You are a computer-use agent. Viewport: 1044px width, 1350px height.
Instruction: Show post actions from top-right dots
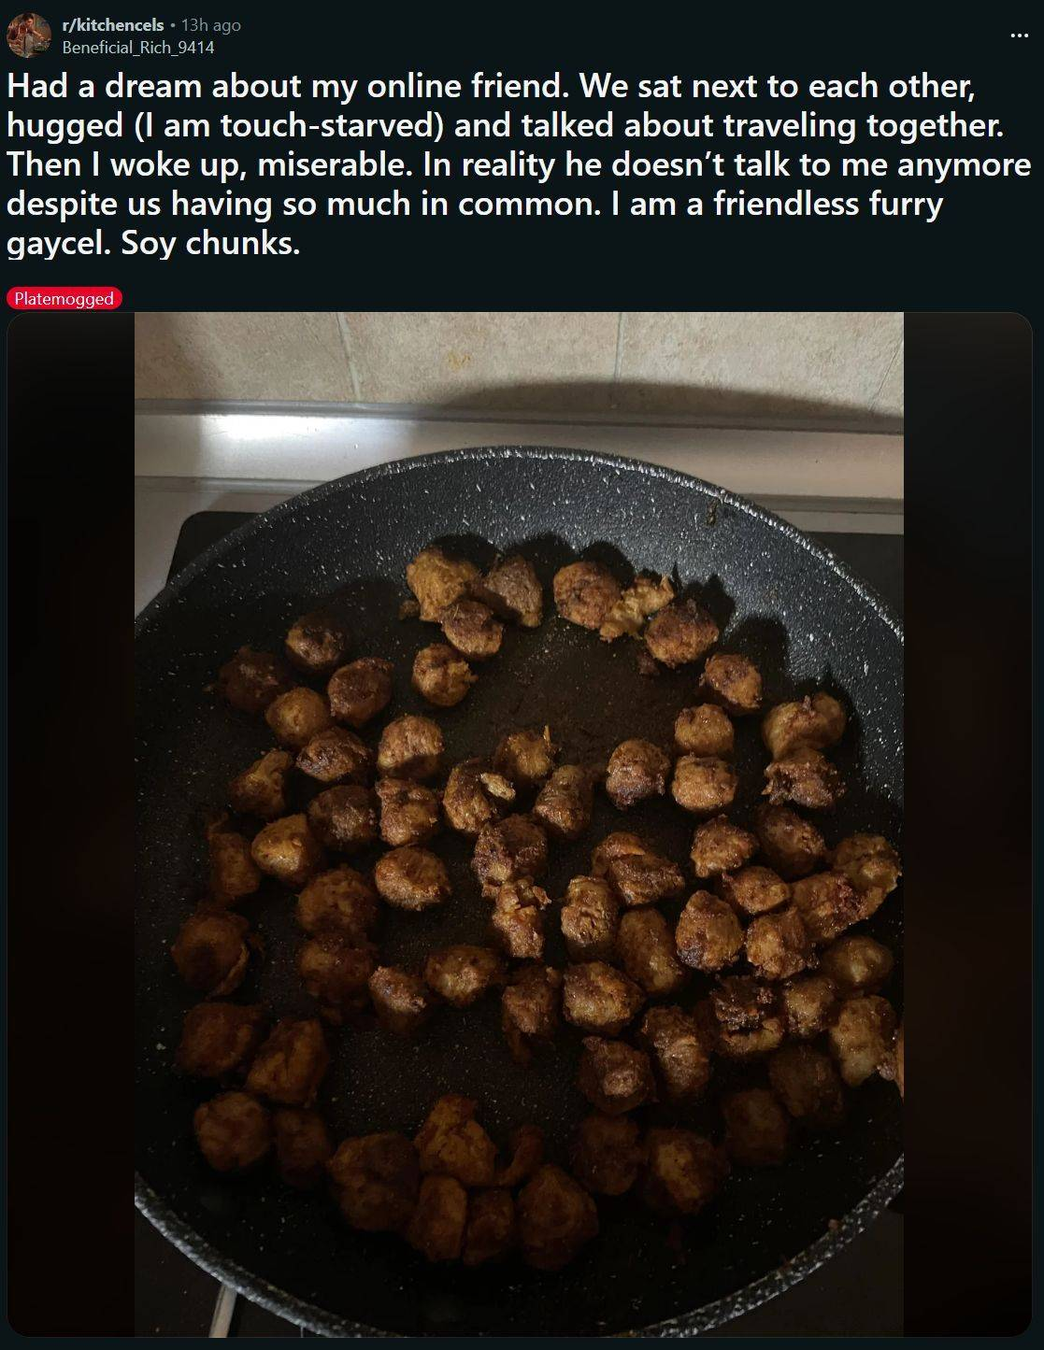1019,36
